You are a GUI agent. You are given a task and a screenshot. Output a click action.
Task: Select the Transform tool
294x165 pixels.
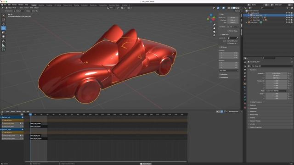click(x=3, y=37)
